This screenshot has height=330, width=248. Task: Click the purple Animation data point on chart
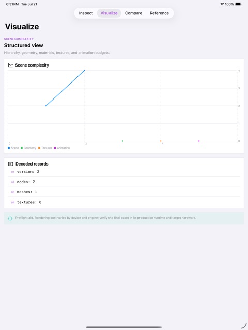point(199,141)
